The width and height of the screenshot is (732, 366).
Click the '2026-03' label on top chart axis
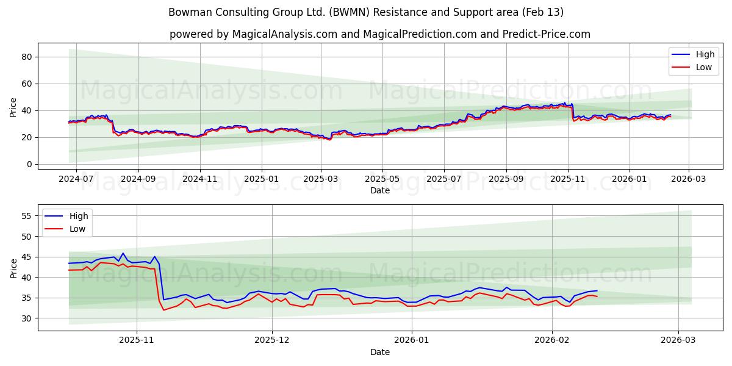[x=689, y=179]
